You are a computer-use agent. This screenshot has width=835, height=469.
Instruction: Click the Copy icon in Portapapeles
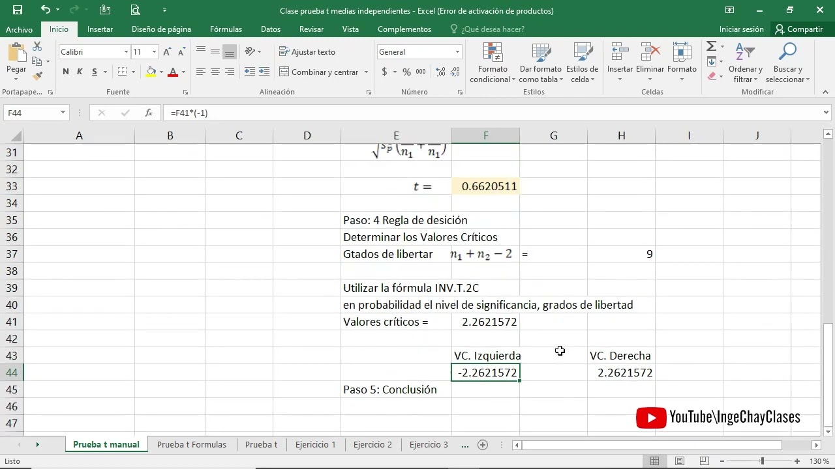37,61
